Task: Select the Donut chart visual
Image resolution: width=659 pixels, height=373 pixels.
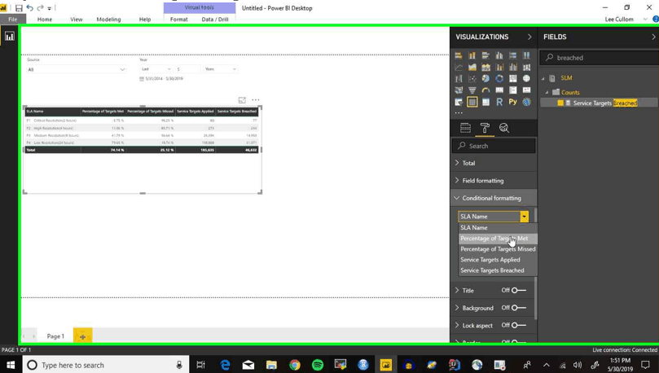Action: (499, 78)
